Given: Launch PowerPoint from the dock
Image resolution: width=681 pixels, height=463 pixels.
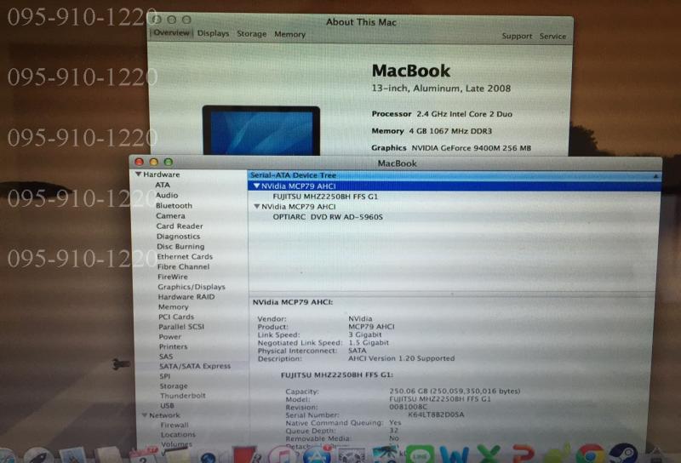Looking at the screenshot, I should click(x=520, y=454).
